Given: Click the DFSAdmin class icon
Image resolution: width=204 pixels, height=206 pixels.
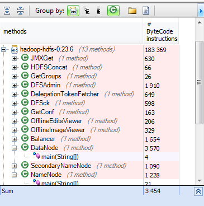Looking at the screenshot, I should 25,85.
